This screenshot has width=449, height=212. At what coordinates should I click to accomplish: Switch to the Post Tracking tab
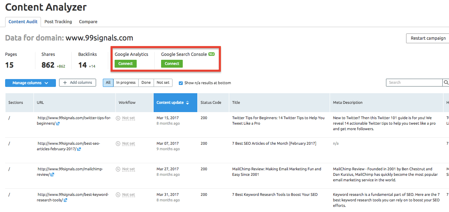click(x=58, y=22)
